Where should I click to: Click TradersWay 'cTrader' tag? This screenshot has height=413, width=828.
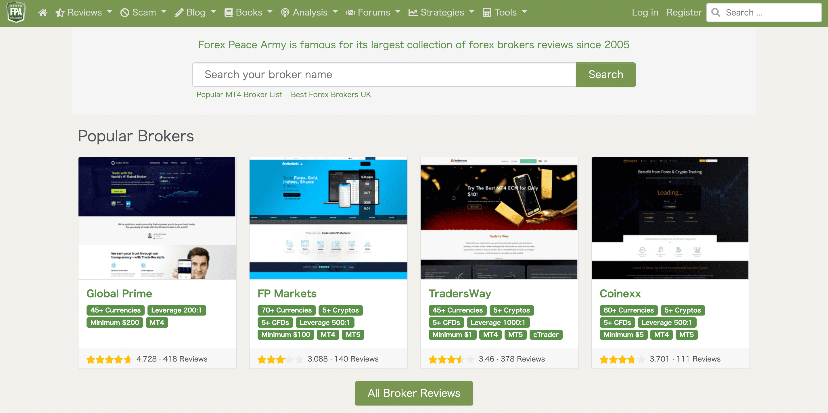coord(546,335)
